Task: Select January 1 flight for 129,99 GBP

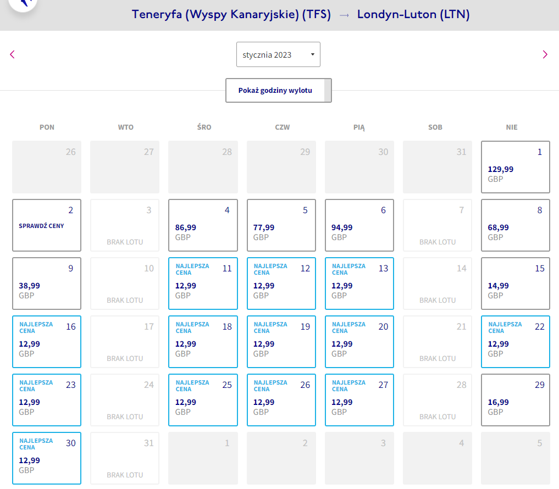Action: [x=515, y=167]
